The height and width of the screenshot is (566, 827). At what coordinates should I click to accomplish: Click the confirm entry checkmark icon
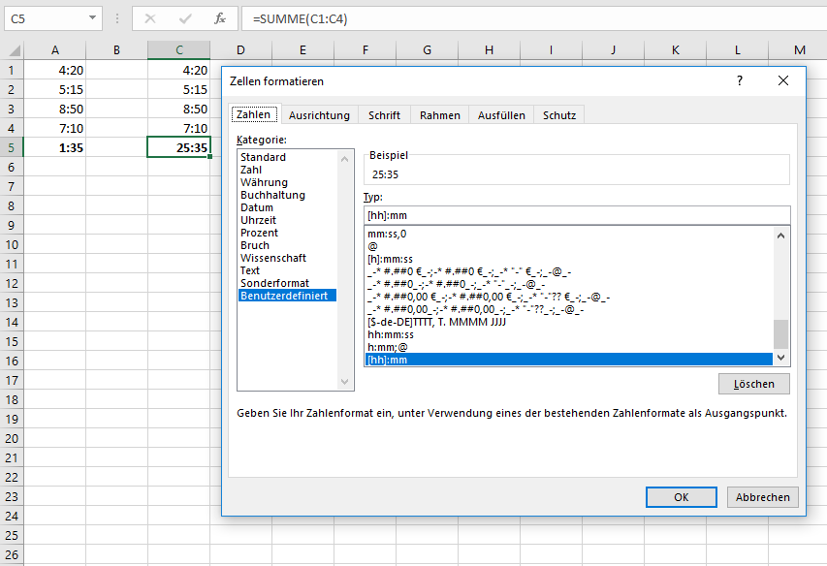click(185, 19)
